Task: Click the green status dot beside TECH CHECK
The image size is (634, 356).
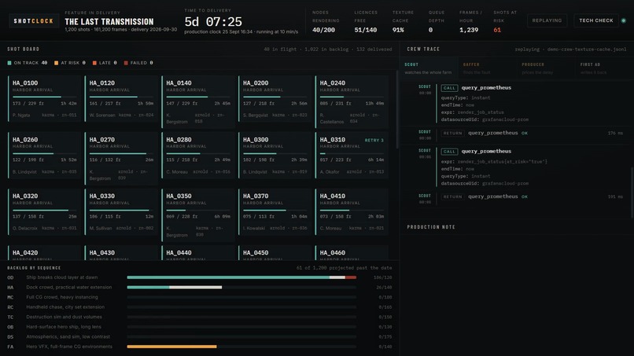Action: click(624, 20)
